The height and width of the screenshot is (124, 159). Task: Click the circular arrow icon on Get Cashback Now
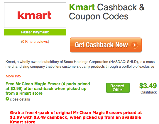tap(135, 45)
